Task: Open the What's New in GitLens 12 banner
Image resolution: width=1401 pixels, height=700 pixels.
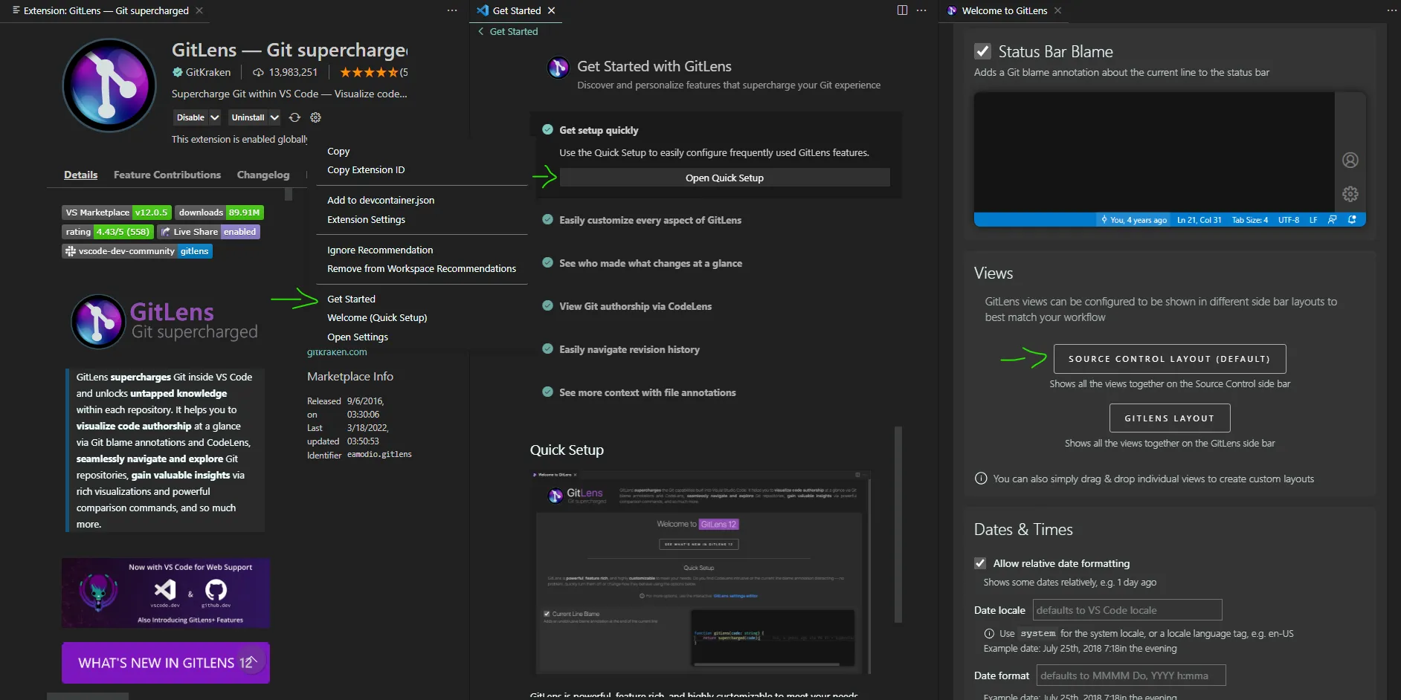Action: pos(166,663)
